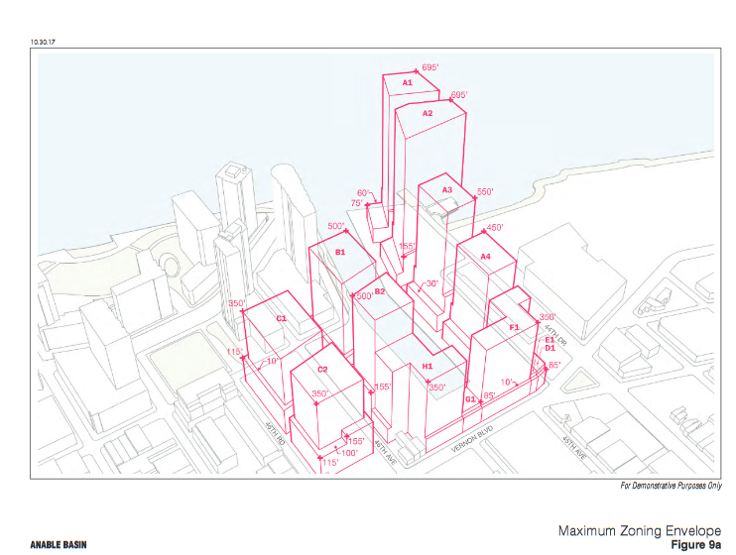Select the A4 building label
The height and width of the screenshot is (555, 736).
485,258
